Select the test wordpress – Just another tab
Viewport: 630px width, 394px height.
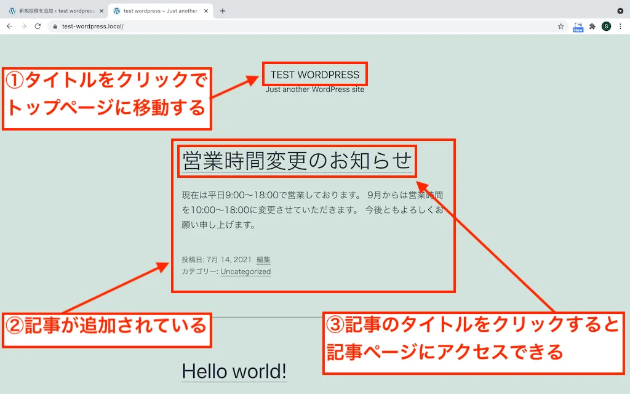point(161,11)
